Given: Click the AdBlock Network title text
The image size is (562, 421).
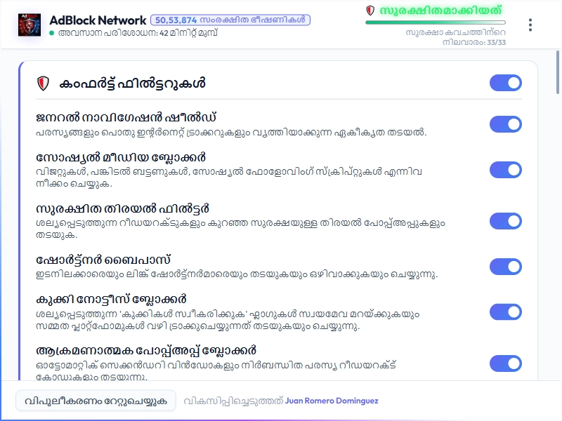Looking at the screenshot, I should 98,20.
